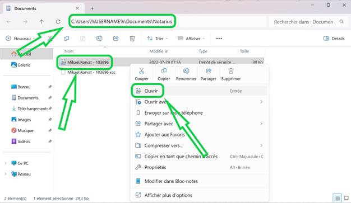Unpin Documents using its pin icon
This screenshot has height=203, width=351.
point(50,98)
